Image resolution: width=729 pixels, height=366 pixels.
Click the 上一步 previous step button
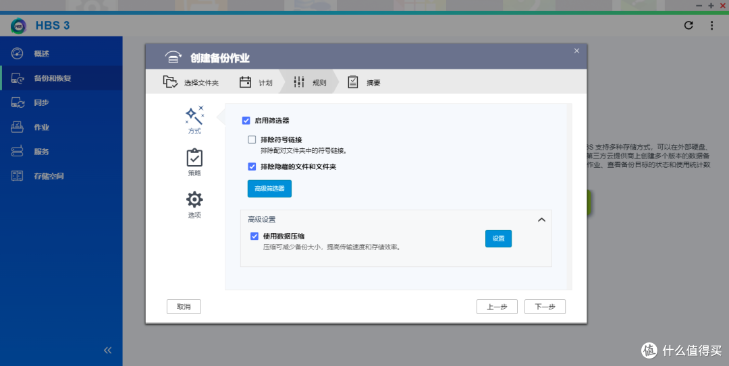pyautogui.click(x=497, y=307)
